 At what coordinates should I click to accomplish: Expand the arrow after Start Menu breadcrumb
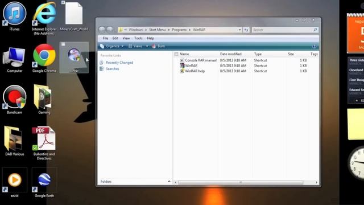coord(169,30)
